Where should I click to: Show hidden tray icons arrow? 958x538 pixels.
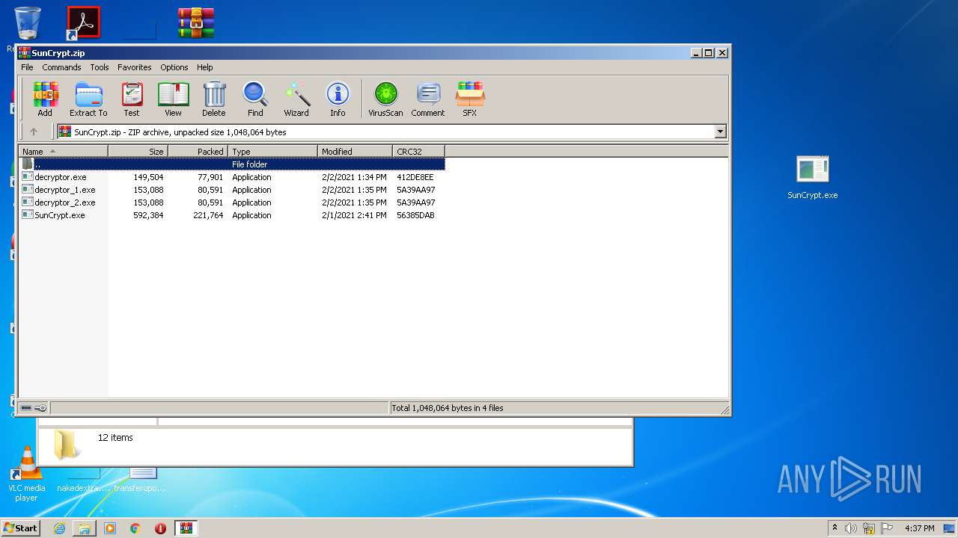(835, 528)
